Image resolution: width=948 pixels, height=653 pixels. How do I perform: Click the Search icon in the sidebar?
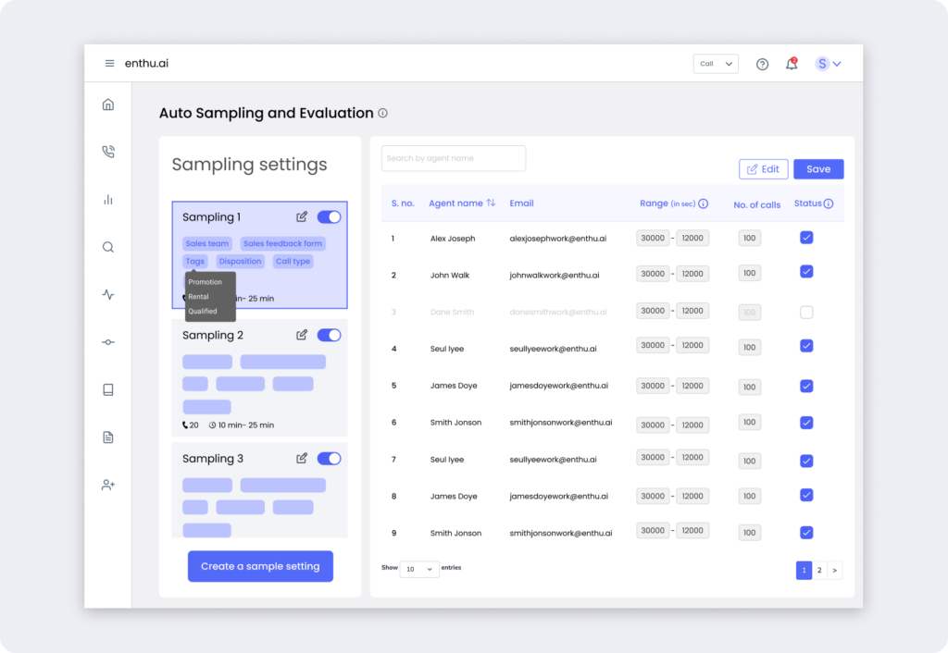coord(107,247)
